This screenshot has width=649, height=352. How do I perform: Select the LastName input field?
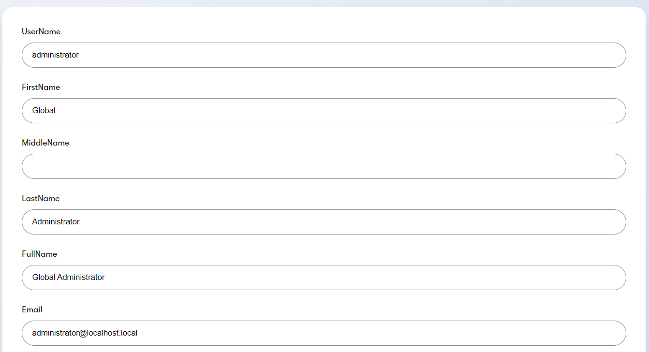[x=324, y=222]
